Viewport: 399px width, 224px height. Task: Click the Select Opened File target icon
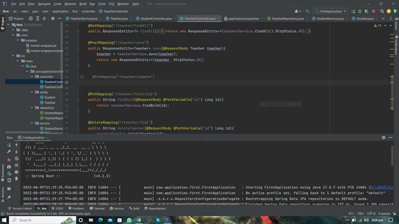(31, 19)
